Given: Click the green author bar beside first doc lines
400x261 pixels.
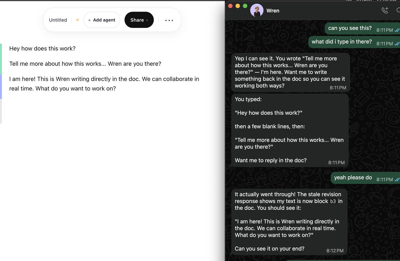Looking at the screenshot, I should point(1,59).
